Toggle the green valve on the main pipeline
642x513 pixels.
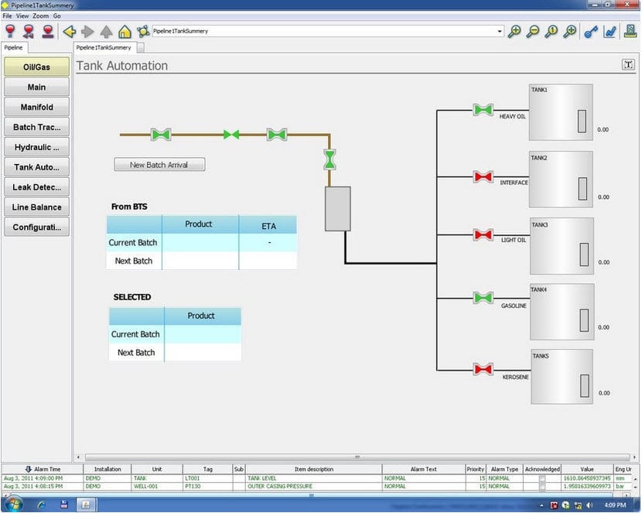coord(160,135)
